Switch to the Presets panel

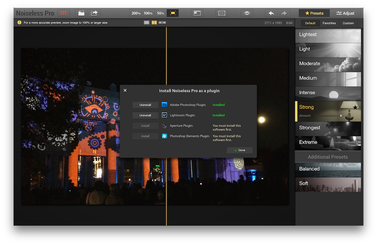pyautogui.click(x=314, y=13)
